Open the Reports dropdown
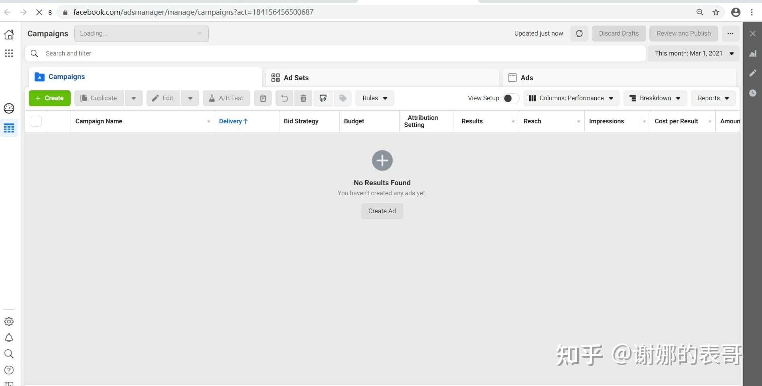Viewport: 762px width, 386px height. tap(713, 98)
